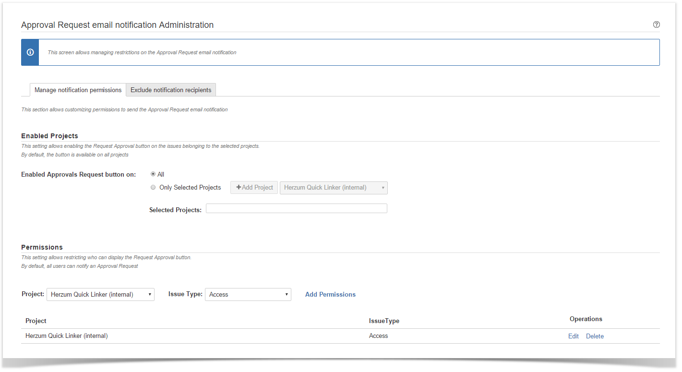Image resolution: width=682 pixels, height=372 pixels.
Task: Click the Selected Projects input field
Action: pos(296,208)
